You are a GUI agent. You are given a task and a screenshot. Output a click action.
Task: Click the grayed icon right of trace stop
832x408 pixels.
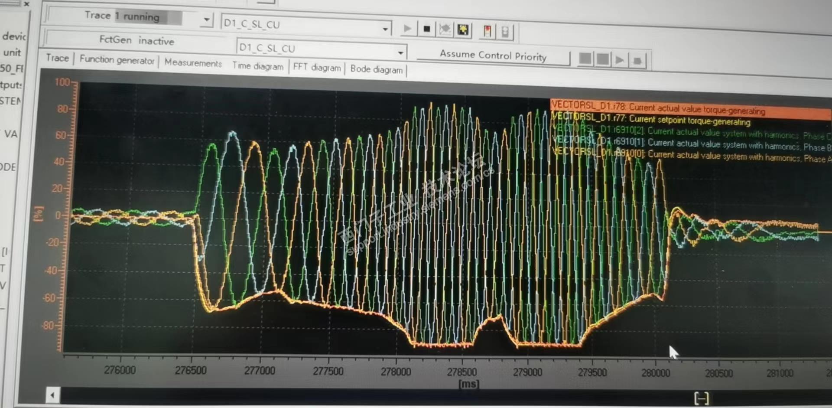(x=445, y=29)
